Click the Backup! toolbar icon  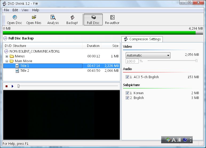pos(72,17)
